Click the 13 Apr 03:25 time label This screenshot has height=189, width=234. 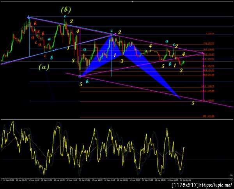coord(173,180)
